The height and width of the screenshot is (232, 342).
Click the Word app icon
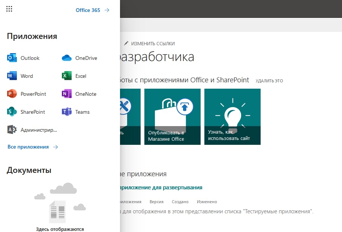(x=12, y=76)
